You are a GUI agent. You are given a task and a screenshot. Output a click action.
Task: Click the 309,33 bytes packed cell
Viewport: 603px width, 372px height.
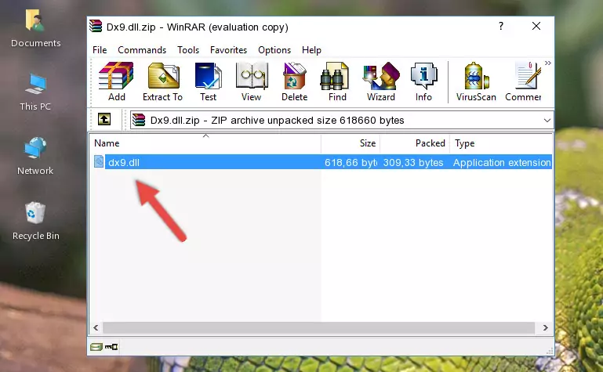coord(413,162)
